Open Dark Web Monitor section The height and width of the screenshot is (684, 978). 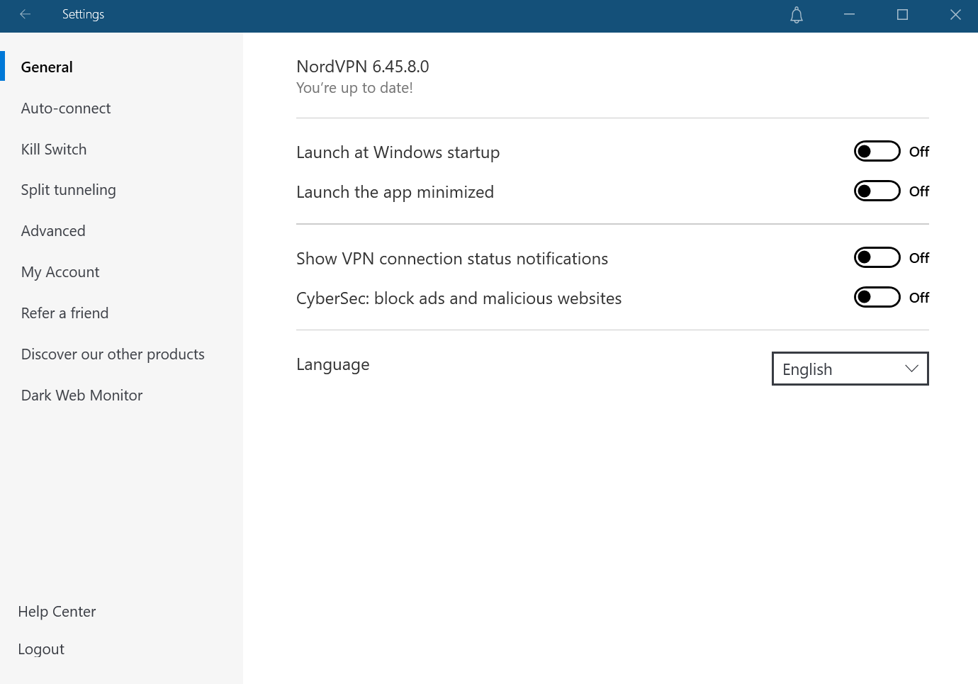coord(81,396)
